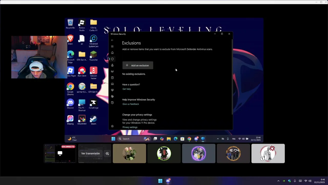Open Firewall & network protection sidebar icon

pyautogui.click(x=112, y=71)
